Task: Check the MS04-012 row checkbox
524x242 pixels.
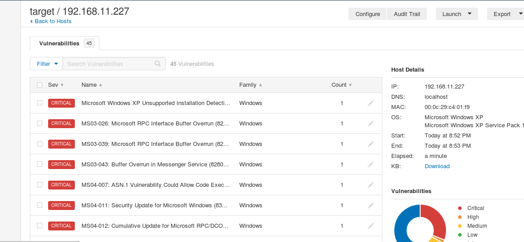Action: coord(39,225)
